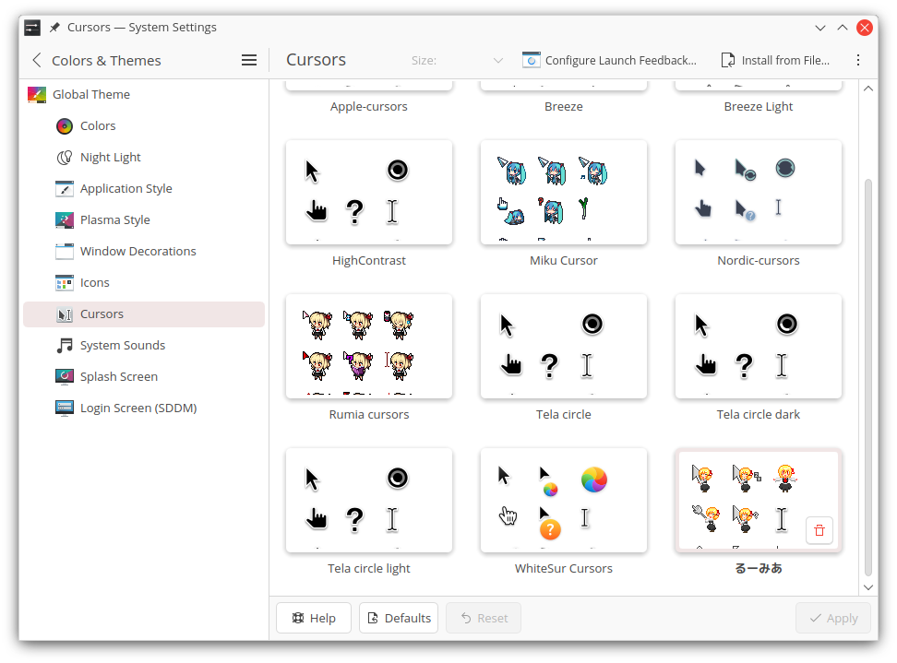The height and width of the screenshot is (663, 897).
Task: Select the Nordic-cursors theme preview
Action: point(759,193)
